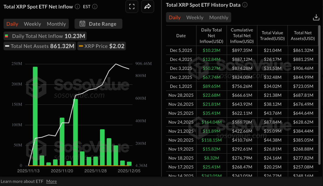Switch chart view to Monthly

pyautogui.click(x=56, y=24)
